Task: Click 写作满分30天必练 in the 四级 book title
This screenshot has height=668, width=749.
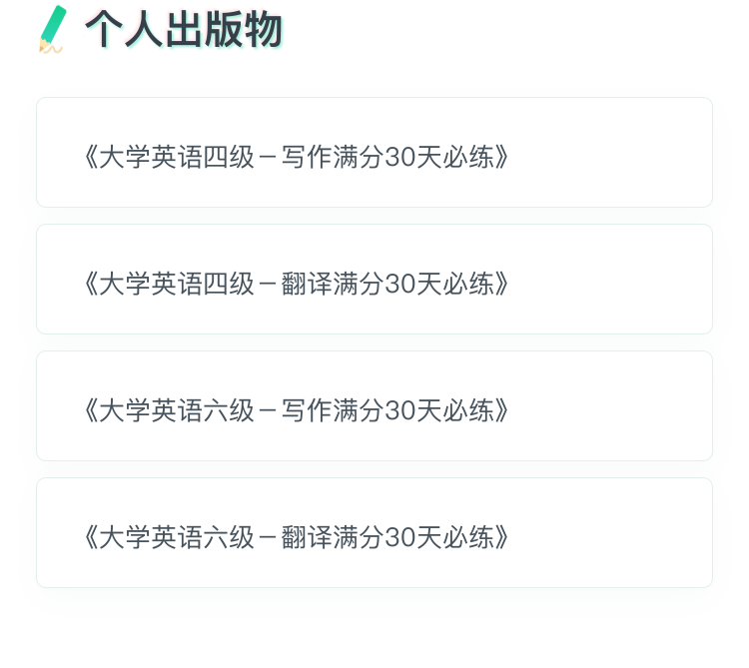Action: (x=387, y=157)
